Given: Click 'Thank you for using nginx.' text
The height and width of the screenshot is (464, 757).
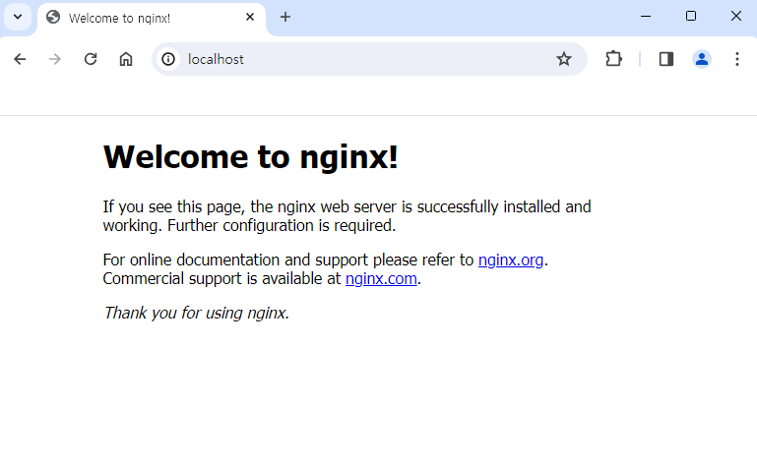Looking at the screenshot, I should (x=196, y=313).
